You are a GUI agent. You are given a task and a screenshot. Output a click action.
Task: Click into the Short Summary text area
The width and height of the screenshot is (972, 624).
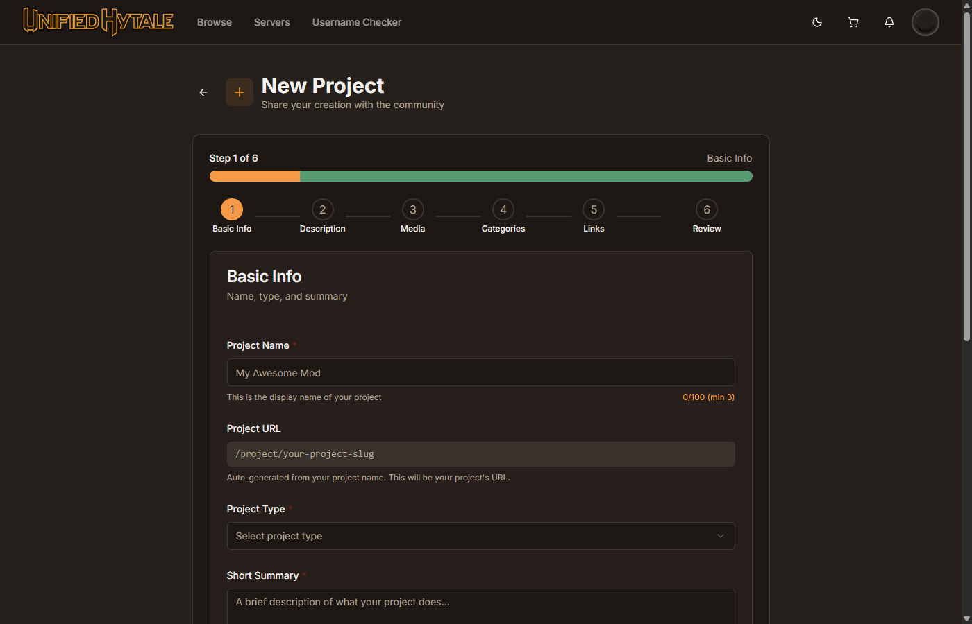click(480, 605)
